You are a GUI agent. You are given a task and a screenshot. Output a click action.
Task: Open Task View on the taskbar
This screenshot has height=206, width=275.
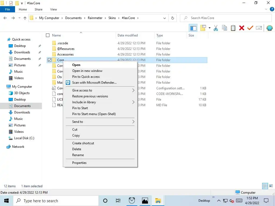[118, 201]
